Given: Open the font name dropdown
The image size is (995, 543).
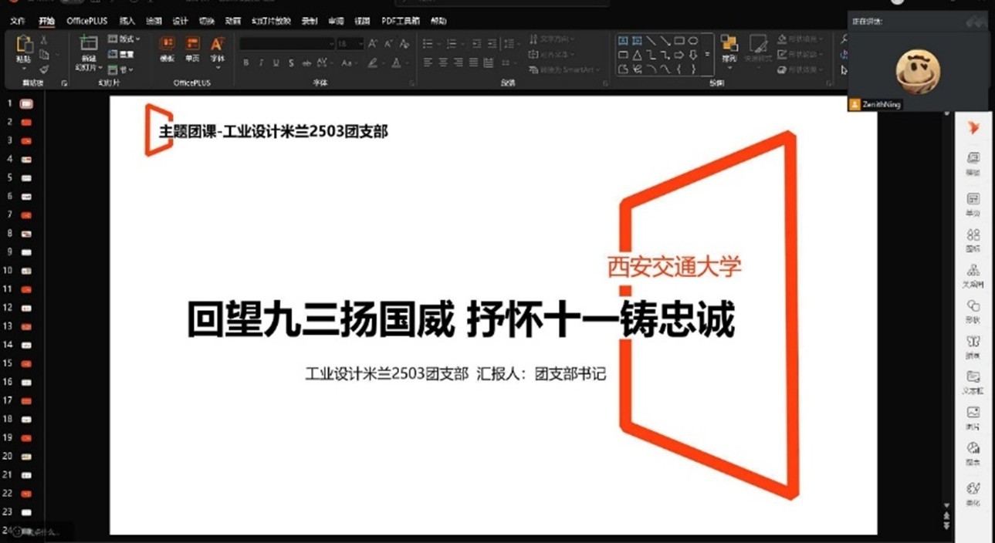Looking at the screenshot, I should tap(286, 44).
